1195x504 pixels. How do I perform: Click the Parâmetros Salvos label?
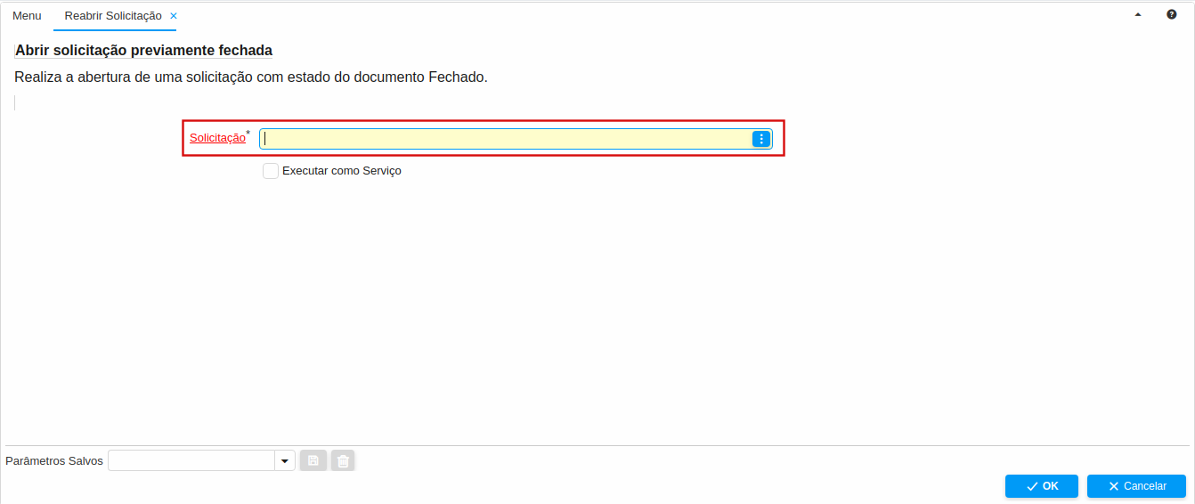pos(54,461)
